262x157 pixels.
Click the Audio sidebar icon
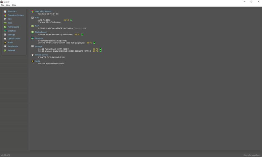[5, 43]
